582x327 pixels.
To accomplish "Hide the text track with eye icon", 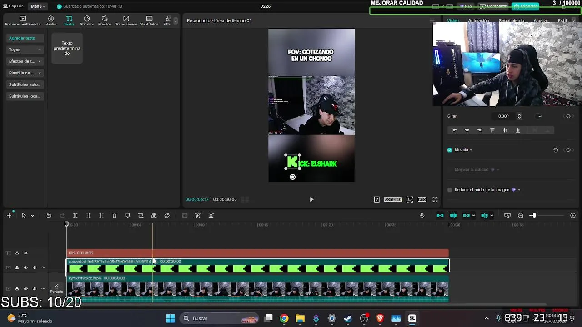I will pyautogui.click(x=25, y=253).
